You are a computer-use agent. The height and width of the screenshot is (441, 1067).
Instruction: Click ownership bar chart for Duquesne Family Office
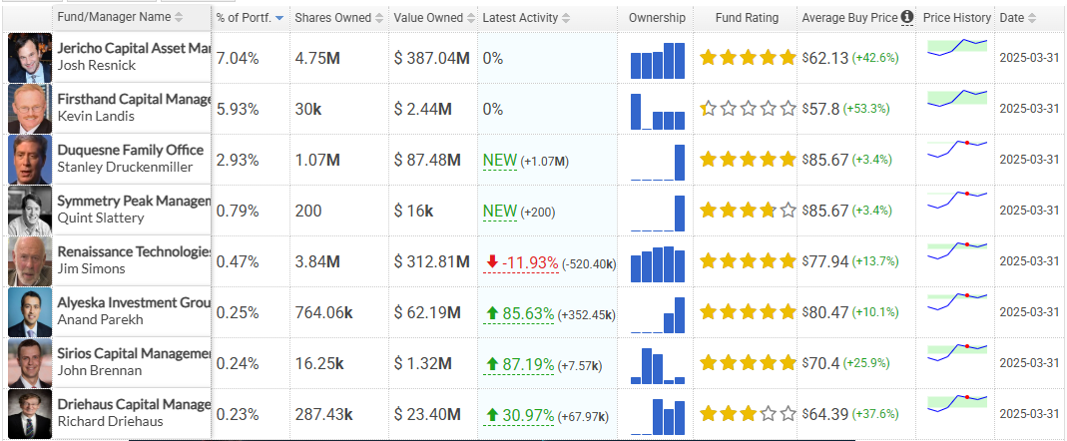(x=658, y=163)
